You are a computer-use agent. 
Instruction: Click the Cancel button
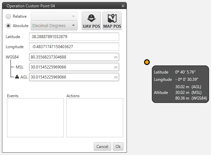[x=102, y=147]
